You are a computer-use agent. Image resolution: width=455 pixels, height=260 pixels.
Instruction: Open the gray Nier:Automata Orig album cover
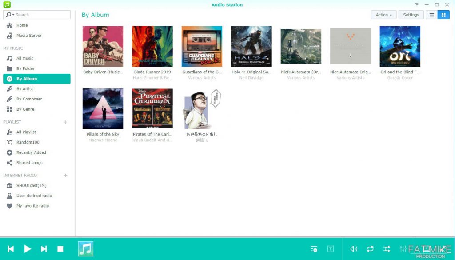click(x=351, y=46)
